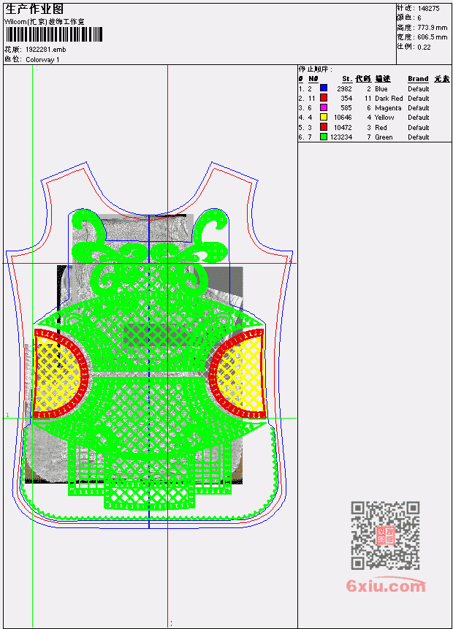Select stitch count '585' in Magenta row
The width and height of the screenshot is (453, 629).
coord(346,108)
